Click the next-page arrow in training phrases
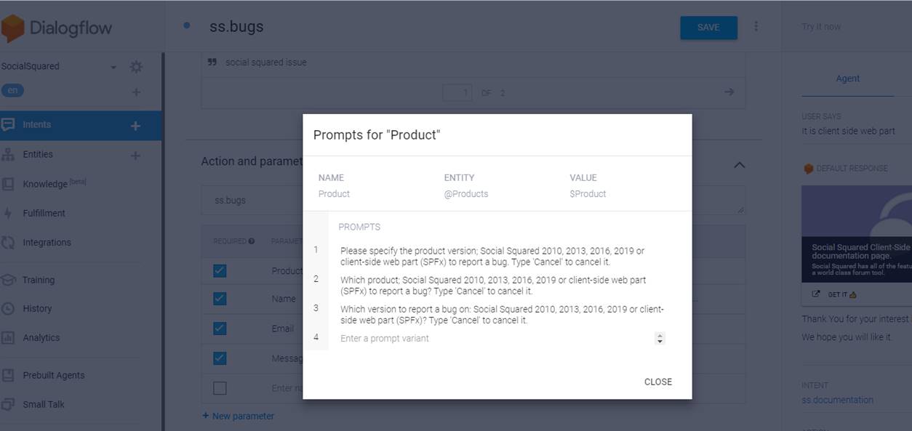This screenshot has width=912, height=431. coord(729,92)
